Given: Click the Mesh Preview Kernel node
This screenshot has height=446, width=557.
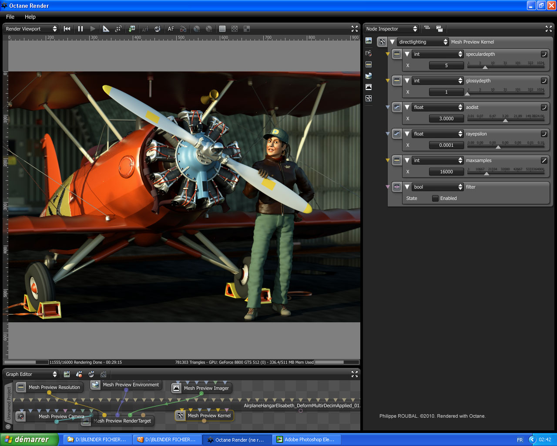Looking at the screenshot, I should [209, 416].
